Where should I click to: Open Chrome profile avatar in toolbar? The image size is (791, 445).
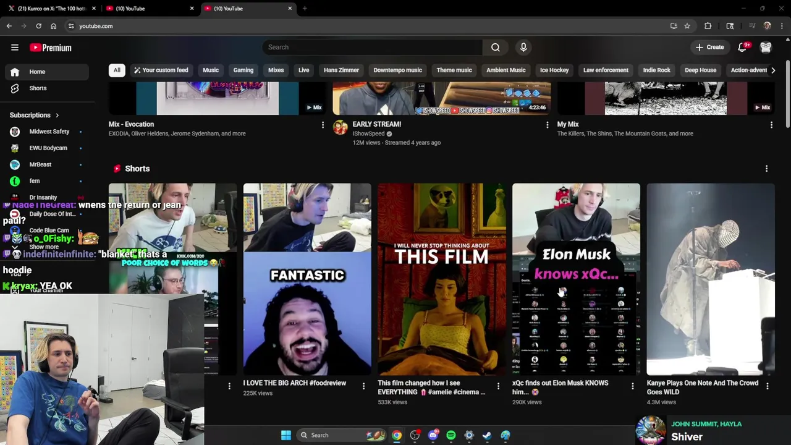tap(768, 26)
